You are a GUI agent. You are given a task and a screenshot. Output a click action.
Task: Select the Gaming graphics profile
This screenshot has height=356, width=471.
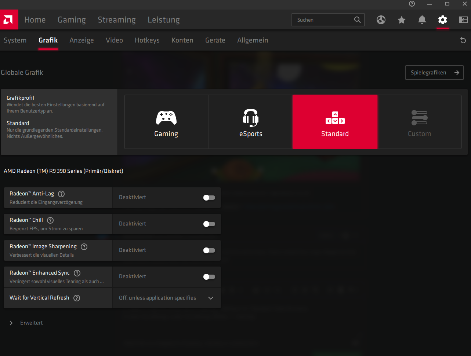coord(166,122)
